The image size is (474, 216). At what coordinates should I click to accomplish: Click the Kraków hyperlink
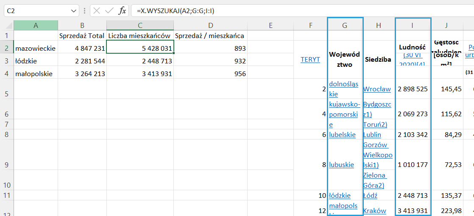pyautogui.click(x=375, y=211)
